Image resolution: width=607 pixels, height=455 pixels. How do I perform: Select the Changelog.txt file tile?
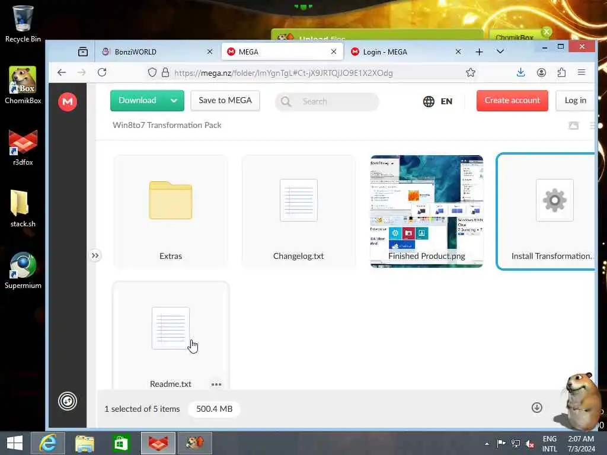pyautogui.click(x=299, y=212)
